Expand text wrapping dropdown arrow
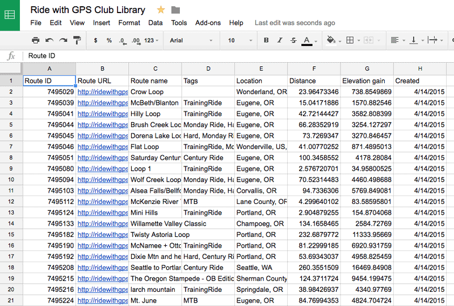Image resolution: width=454 pixels, height=306 pixels. (442, 40)
